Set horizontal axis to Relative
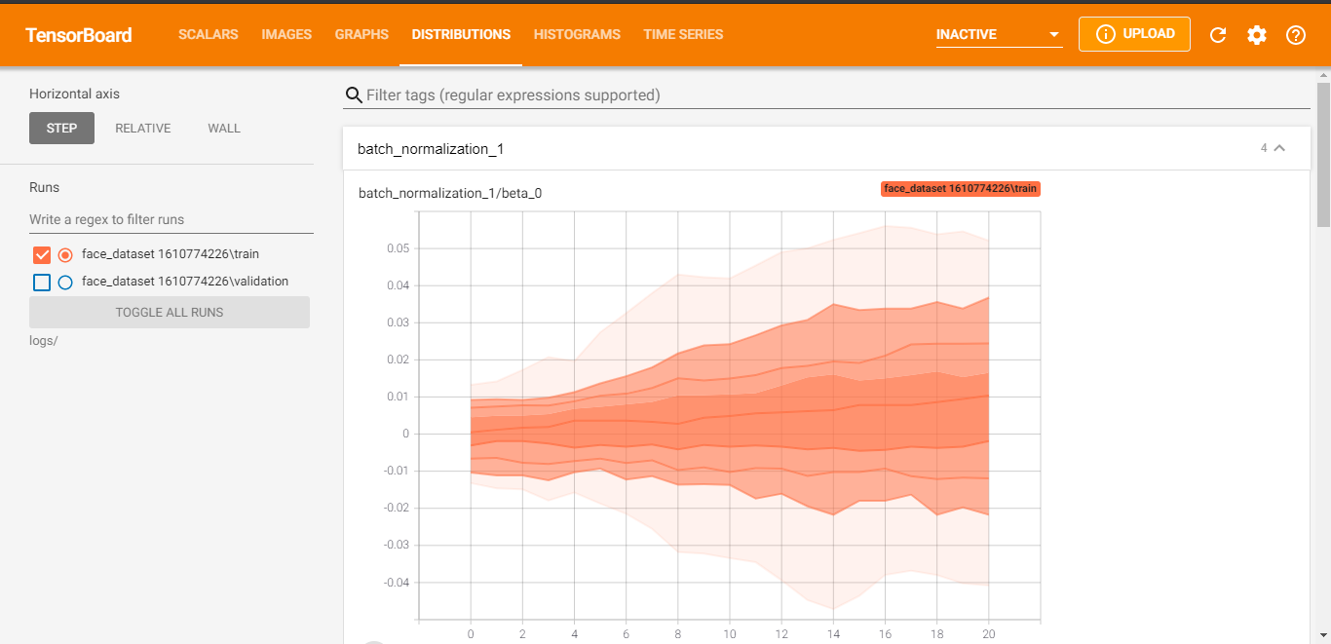This screenshot has height=644, width=1331. pos(142,129)
